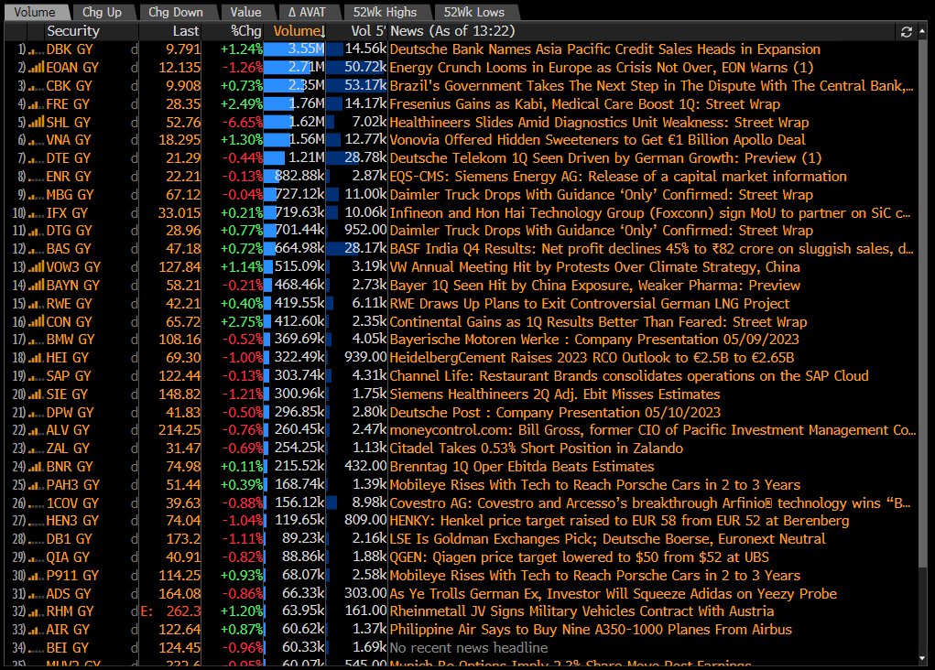Select the 52Wk Lows tab
The image size is (935, 670).
[474, 12]
